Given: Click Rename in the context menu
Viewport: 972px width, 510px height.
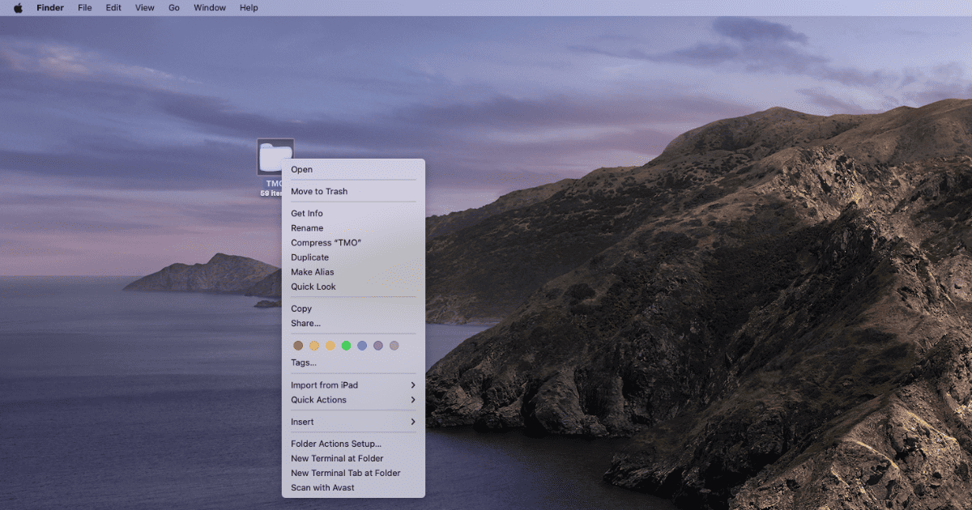Looking at the screenshot, I should [x=307, y=228].
